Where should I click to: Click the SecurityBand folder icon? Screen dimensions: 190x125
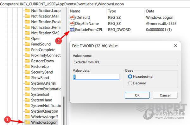[27, 72]
